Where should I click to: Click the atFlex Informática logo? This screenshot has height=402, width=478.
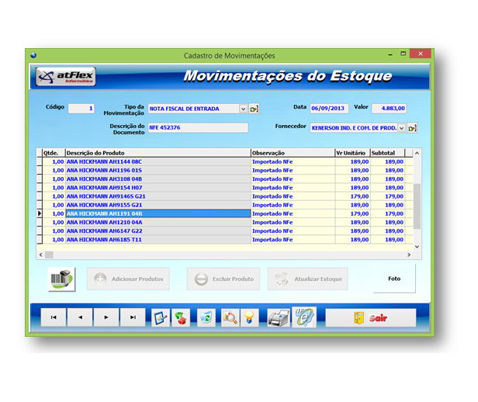[65, 77]
